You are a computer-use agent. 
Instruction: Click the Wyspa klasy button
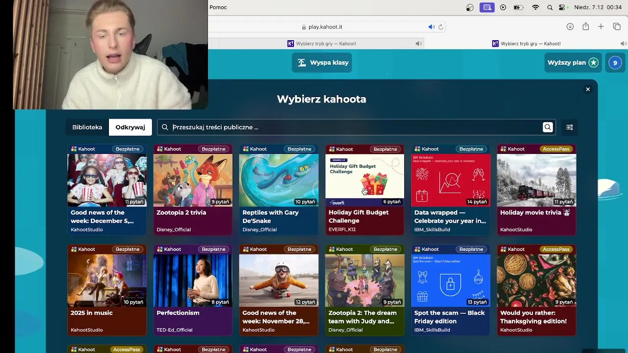[322, 63]
